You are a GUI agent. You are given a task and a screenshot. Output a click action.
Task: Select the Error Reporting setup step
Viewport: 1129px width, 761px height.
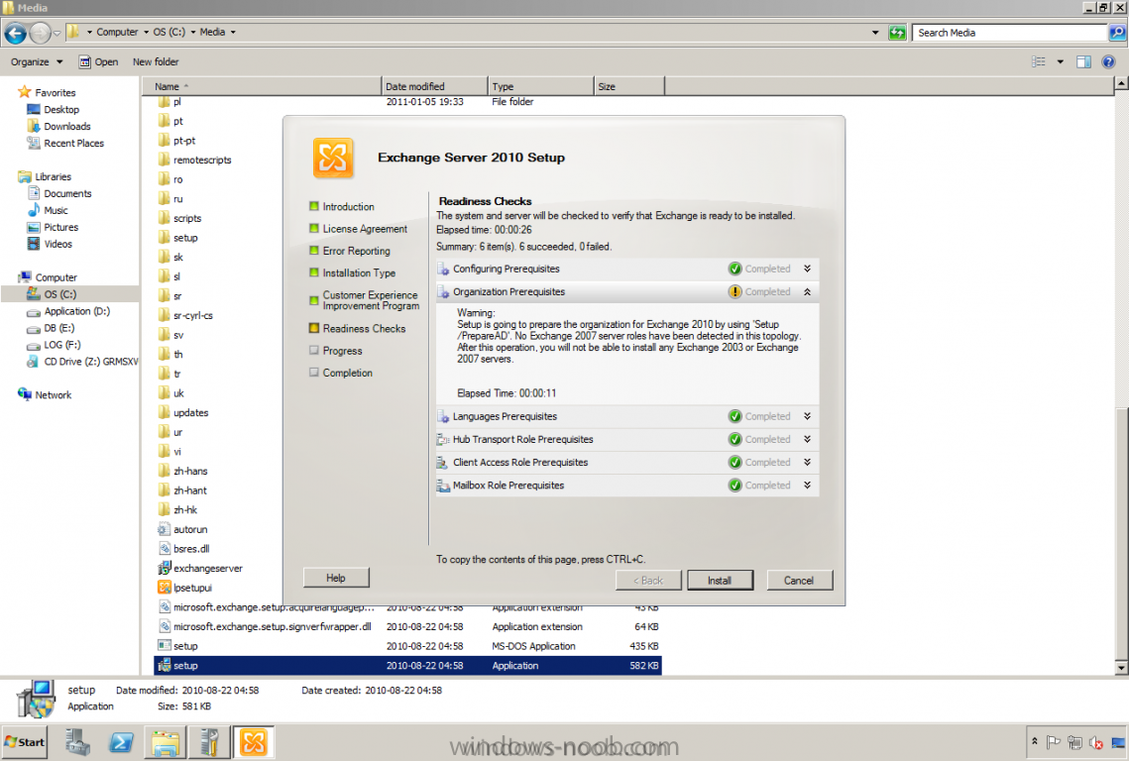349,251
